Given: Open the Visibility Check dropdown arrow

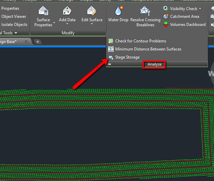Looking at the screenshot, I should (200, 9).
